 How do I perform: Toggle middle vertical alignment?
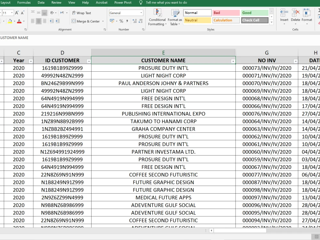pos(39,12)
